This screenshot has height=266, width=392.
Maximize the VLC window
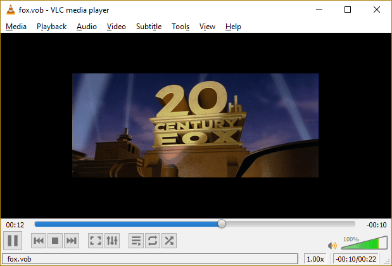point(348,9)
